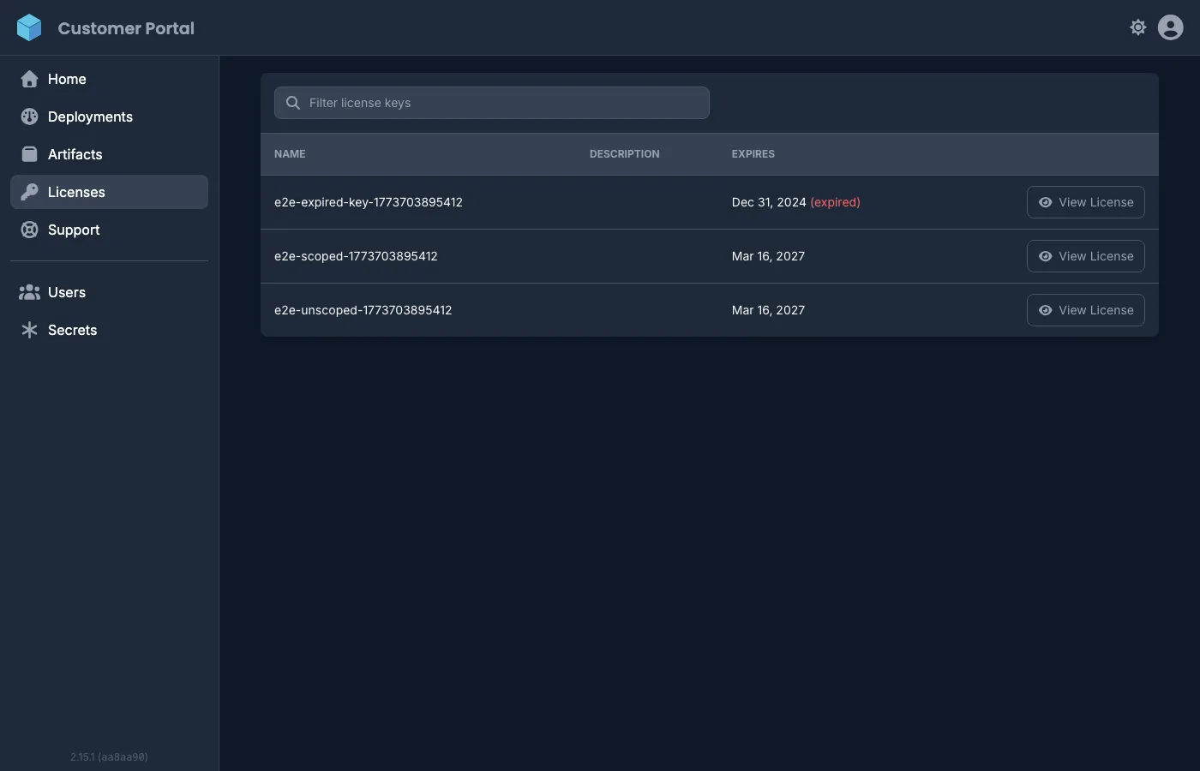Select the NAME column header
The image size is (1200, 771).
[x=290, y=153]
